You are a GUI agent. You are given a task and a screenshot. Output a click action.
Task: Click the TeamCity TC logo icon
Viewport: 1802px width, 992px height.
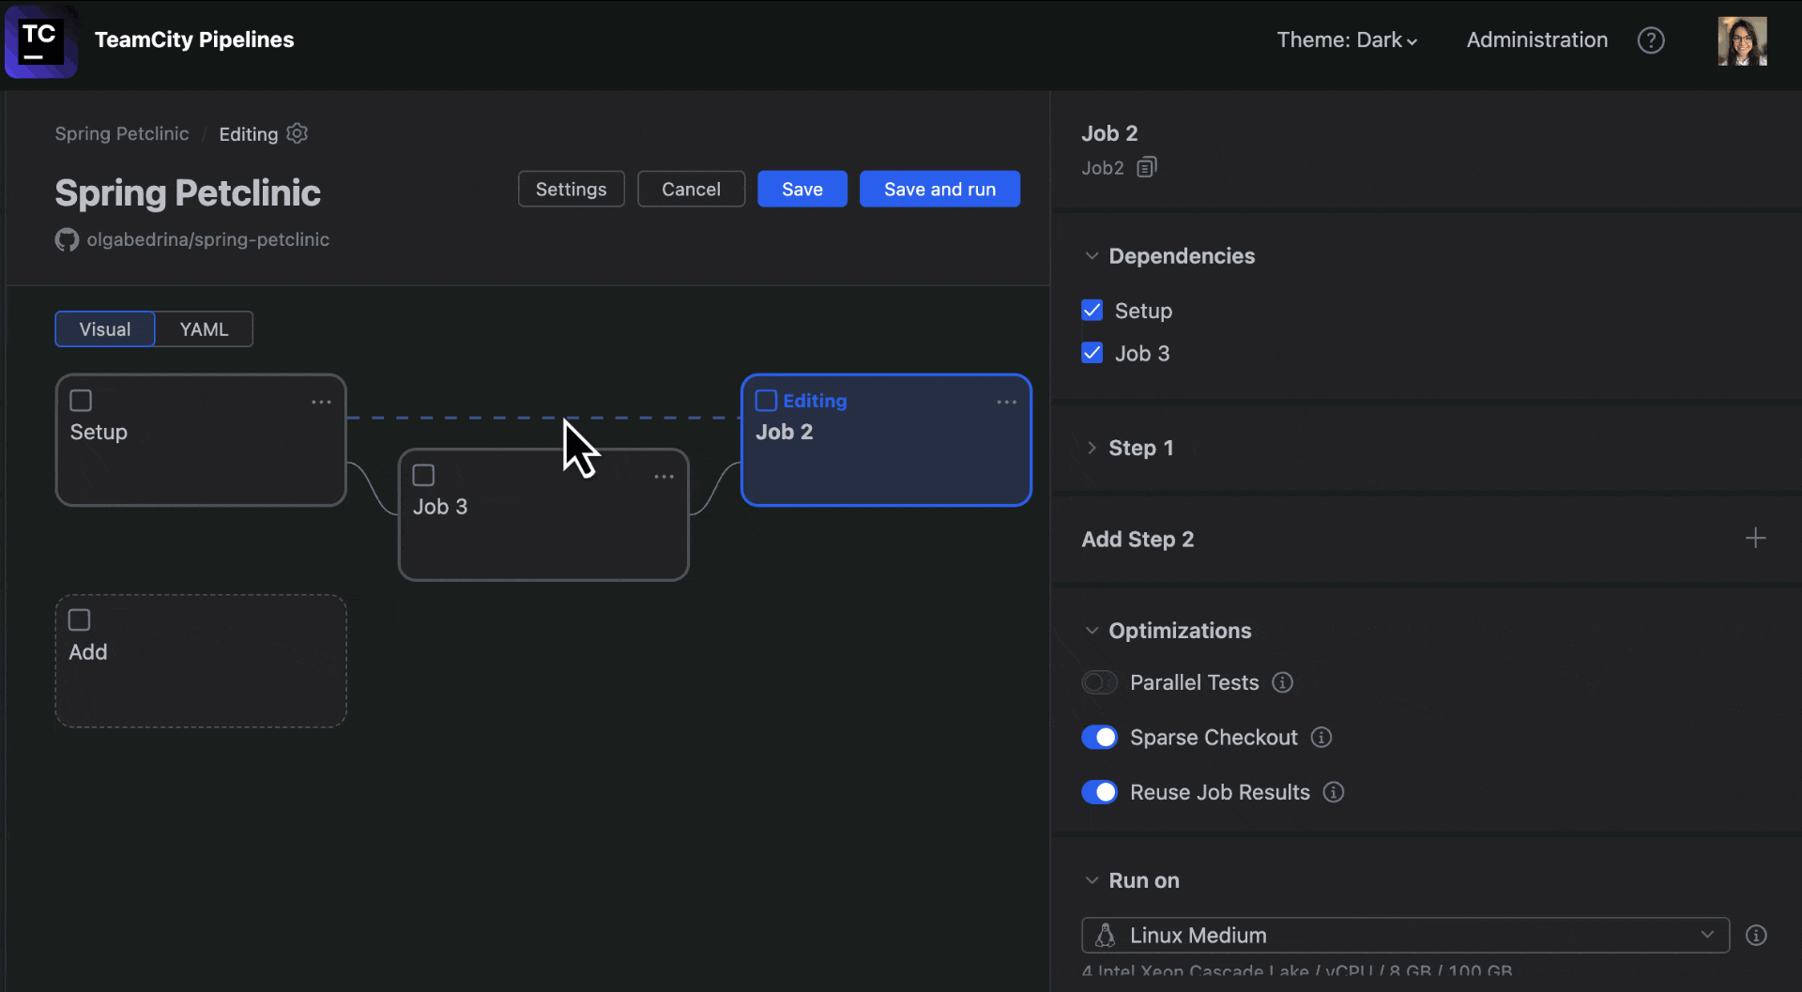[x=40, y=41]
